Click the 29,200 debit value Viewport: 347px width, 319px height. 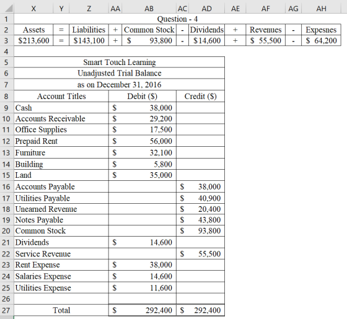click(143, 118)
